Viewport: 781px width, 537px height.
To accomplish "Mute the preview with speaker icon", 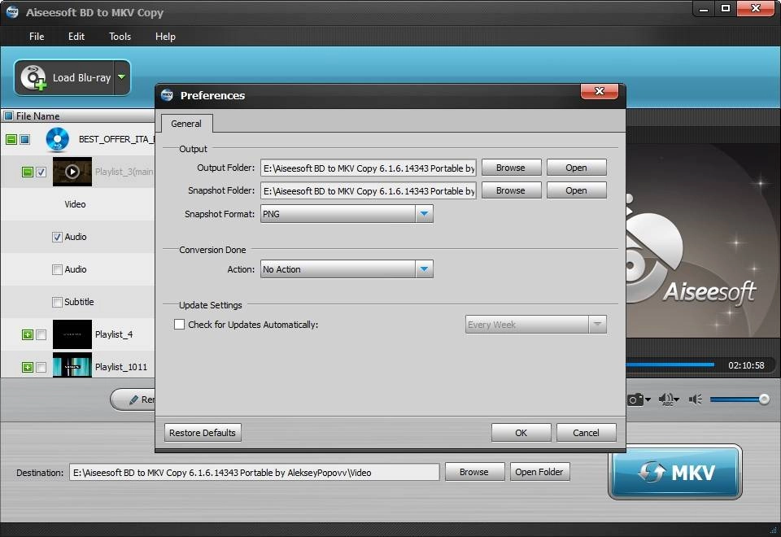I will (696, 399).
